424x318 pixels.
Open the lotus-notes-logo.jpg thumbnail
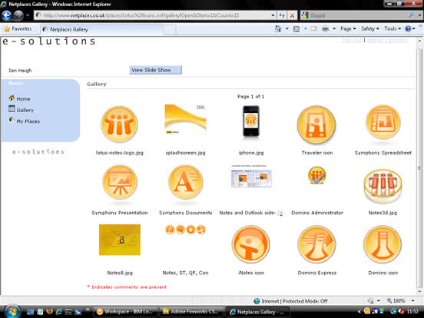119,124
